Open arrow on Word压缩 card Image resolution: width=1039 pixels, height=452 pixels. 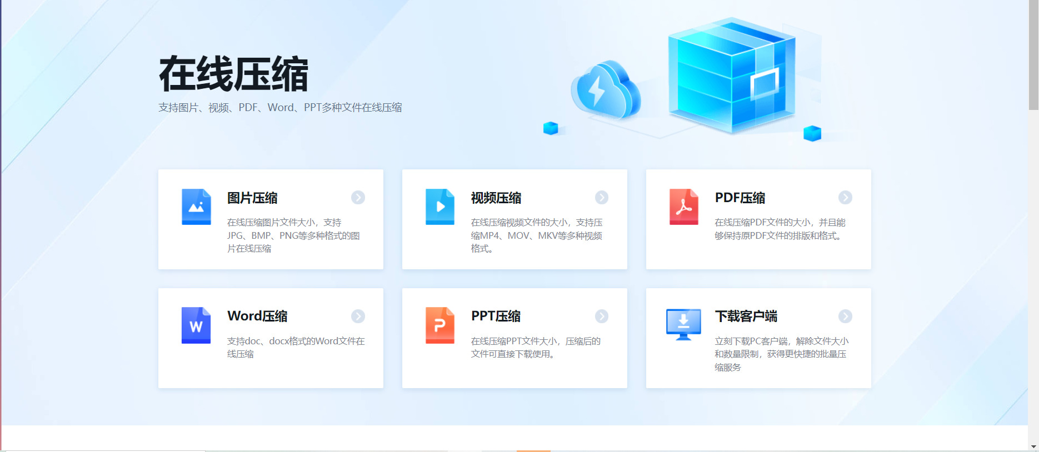click(x=358, y=317)
